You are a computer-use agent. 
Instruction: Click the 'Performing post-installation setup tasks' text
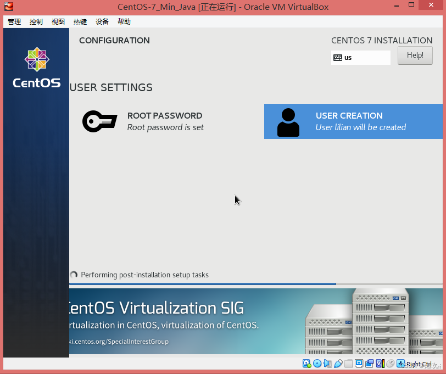(145, 275)
